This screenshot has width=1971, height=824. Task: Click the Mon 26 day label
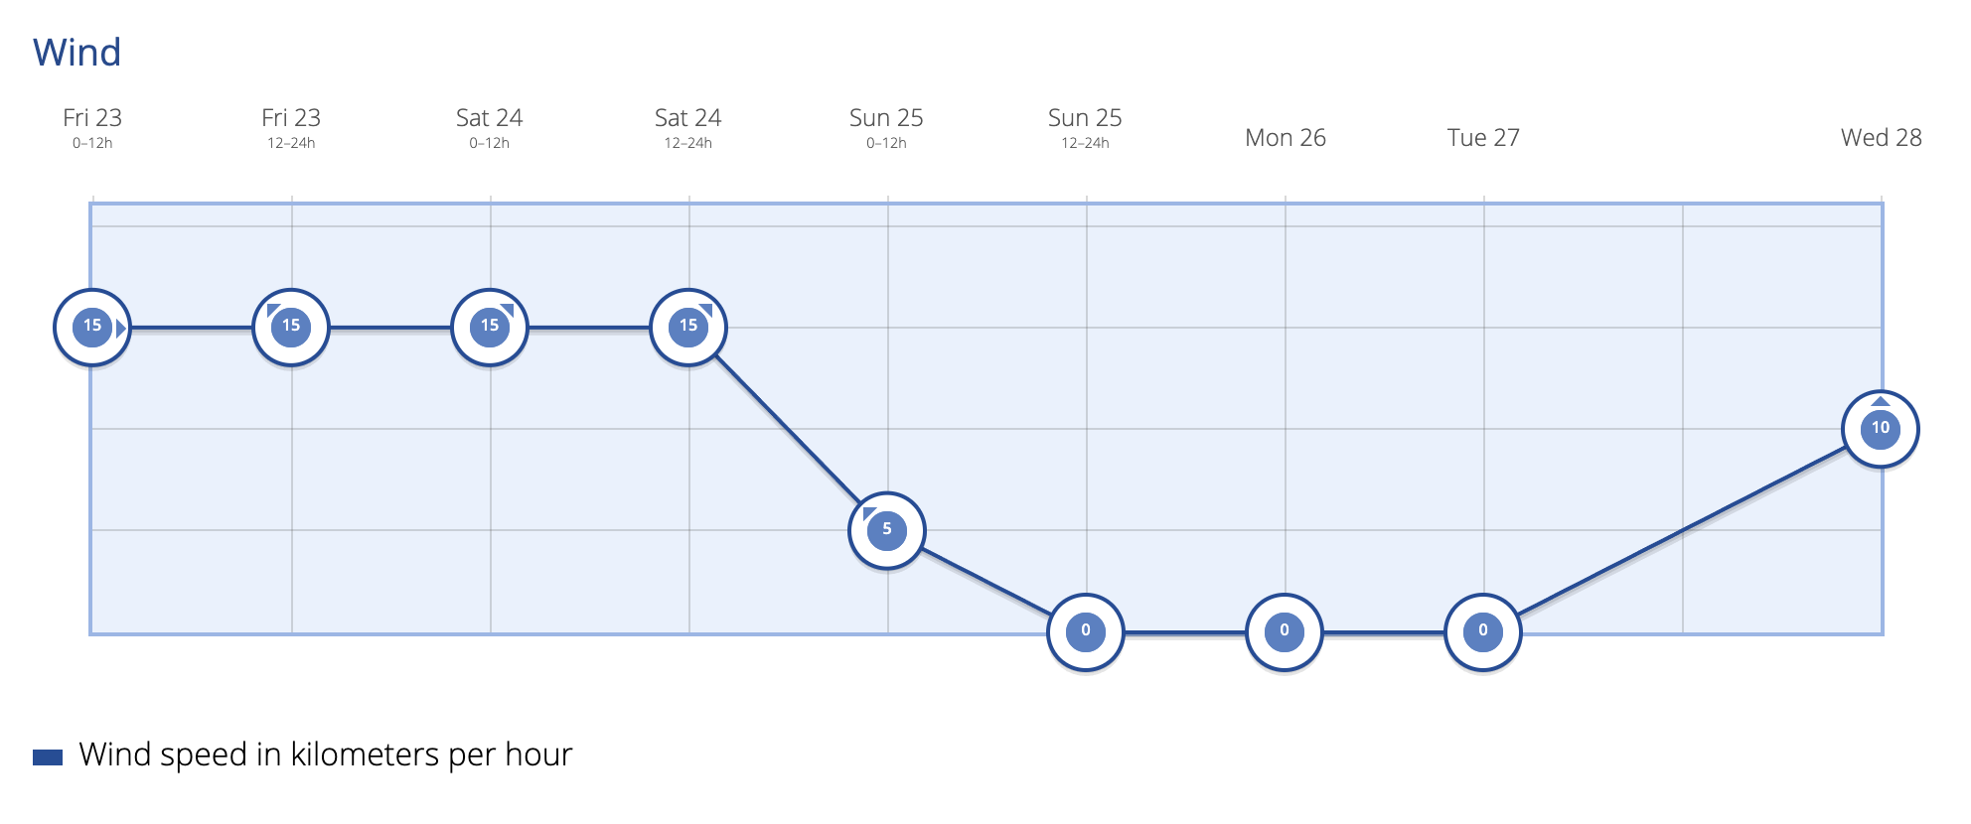pos(1286,138)
